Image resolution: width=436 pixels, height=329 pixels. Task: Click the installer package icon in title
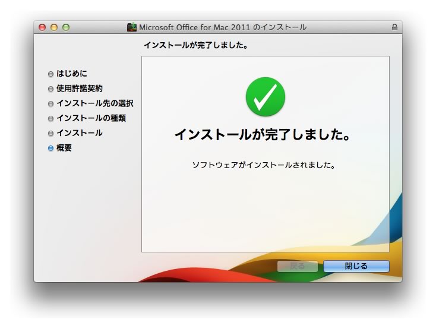click(132, 27)
